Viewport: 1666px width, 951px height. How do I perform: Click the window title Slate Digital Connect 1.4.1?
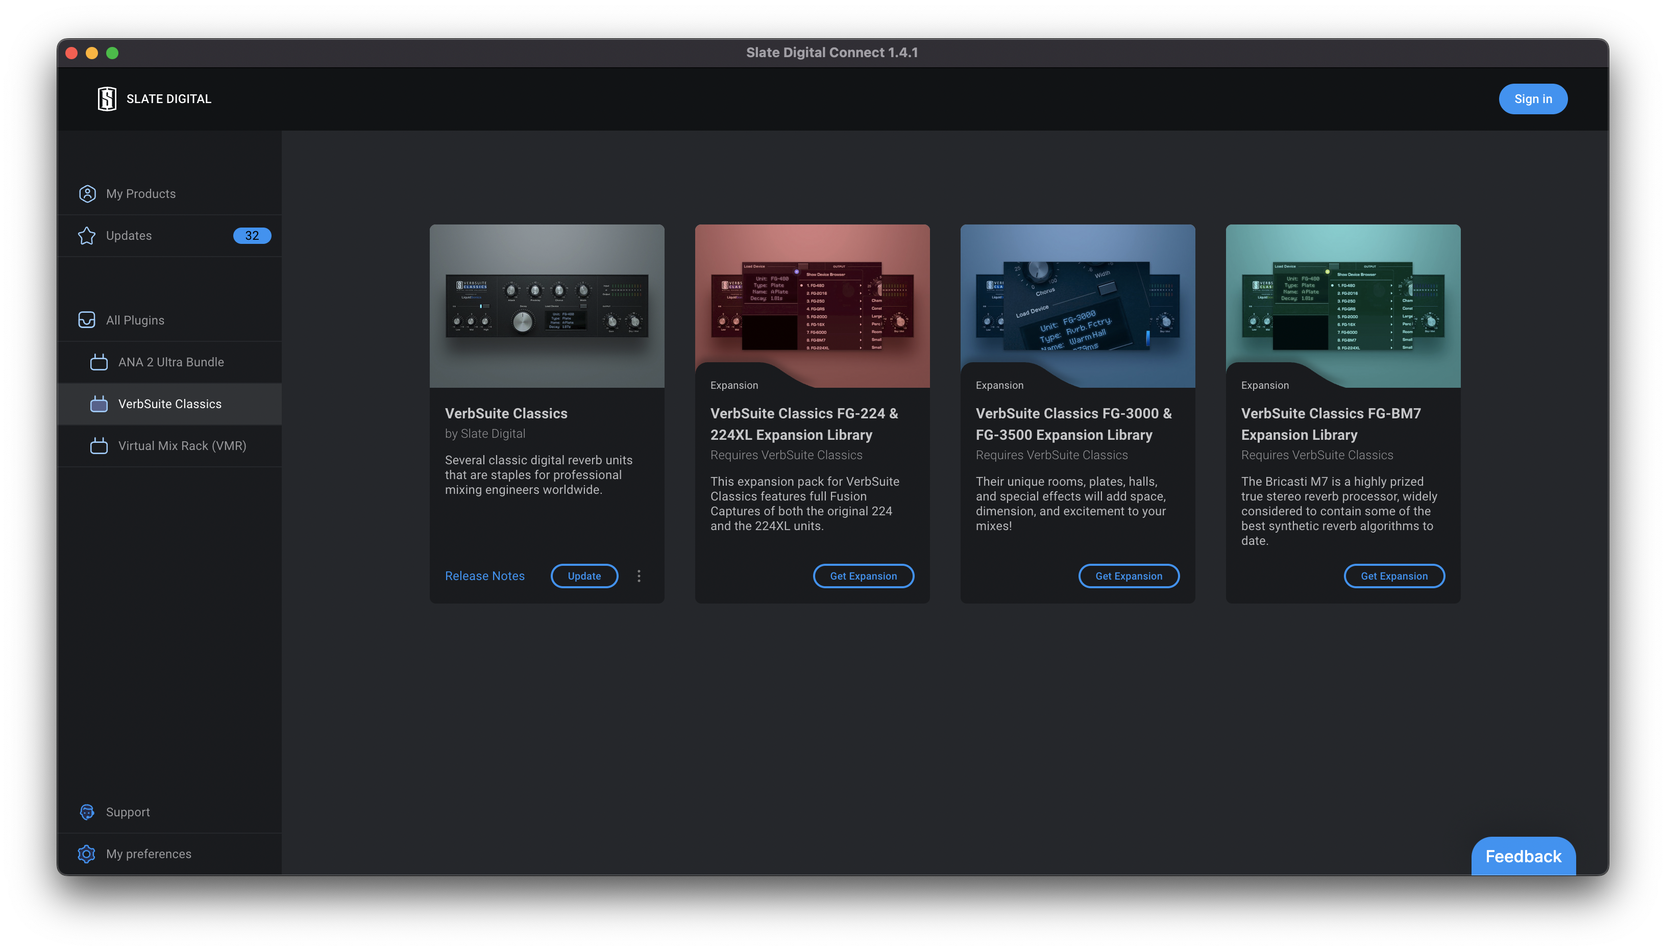coord(831,52)
